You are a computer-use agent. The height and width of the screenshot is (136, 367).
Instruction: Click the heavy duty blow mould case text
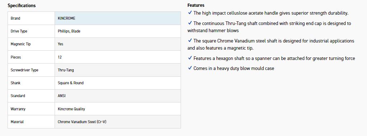[245, 68]
